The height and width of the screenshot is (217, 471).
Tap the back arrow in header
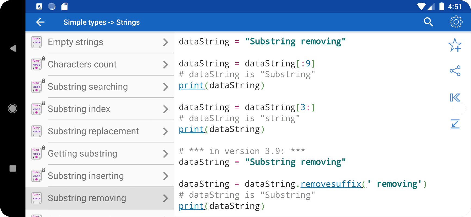[x=40, y=22]
